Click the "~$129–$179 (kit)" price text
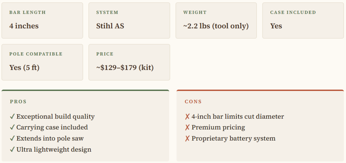 (125, 68)
